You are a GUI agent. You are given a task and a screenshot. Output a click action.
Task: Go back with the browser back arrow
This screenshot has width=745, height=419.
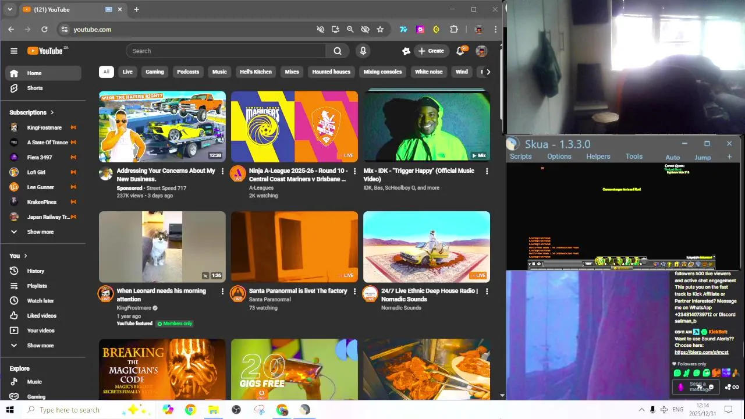click(11, 29)
